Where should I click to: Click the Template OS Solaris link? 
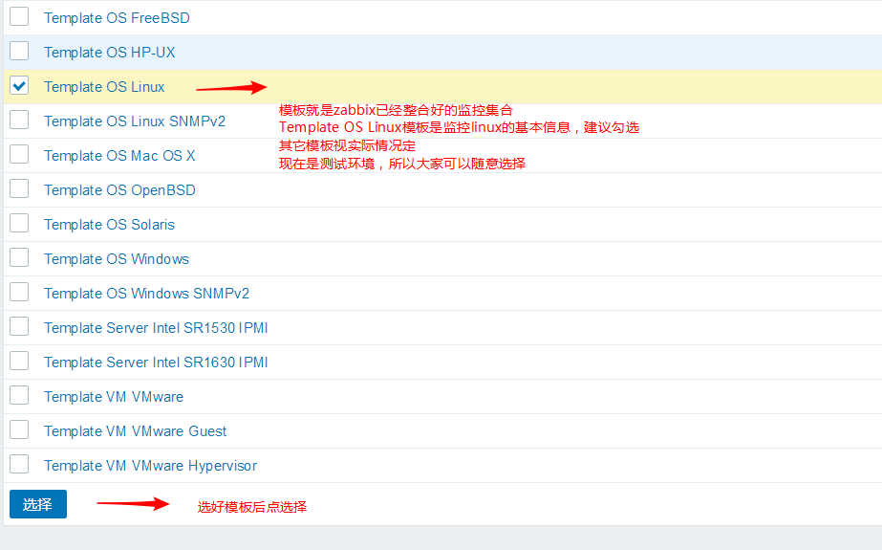tap(110, 224)
